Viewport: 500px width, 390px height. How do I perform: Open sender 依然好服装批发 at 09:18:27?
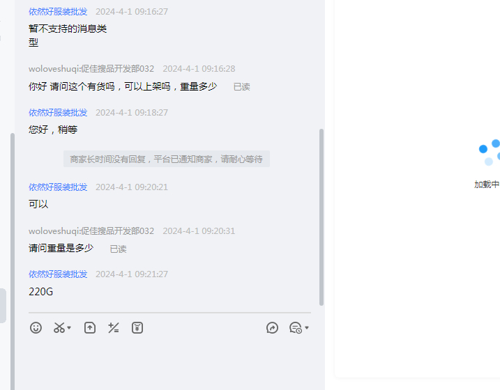[58, 113]
